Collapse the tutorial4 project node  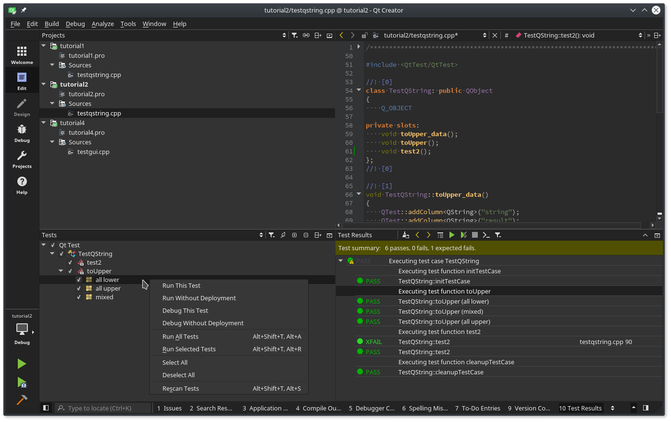pos(44,123)
